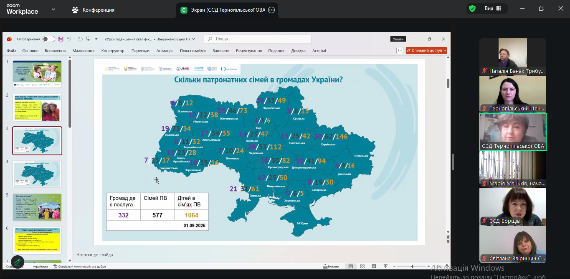Open Reading view from the status bar
Viewport: 570px width, 279px height.
coord(373,267)
